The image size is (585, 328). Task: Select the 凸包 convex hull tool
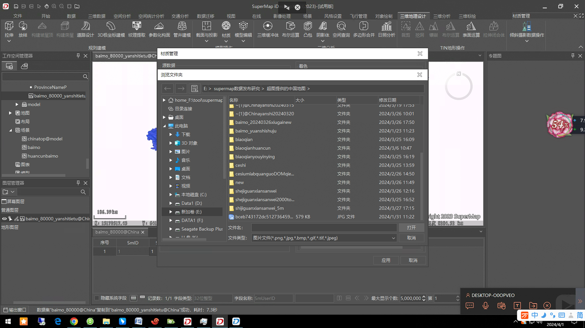click(308, 29)
